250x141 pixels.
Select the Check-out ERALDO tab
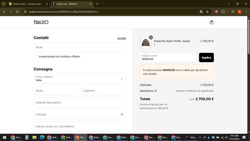point(72,4)
